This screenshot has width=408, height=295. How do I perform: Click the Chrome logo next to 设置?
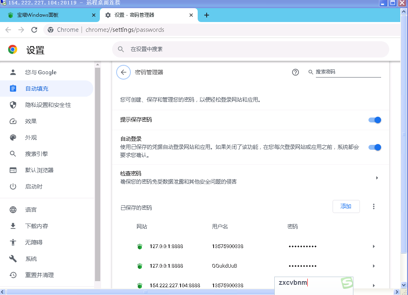[13, 49]
